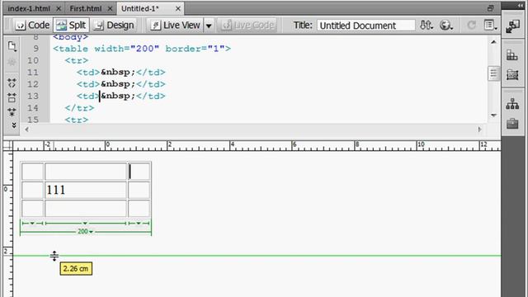The width and height of the screenshot is (528, 297).
Task: Switch to Design view
Action: coord(114,26)
